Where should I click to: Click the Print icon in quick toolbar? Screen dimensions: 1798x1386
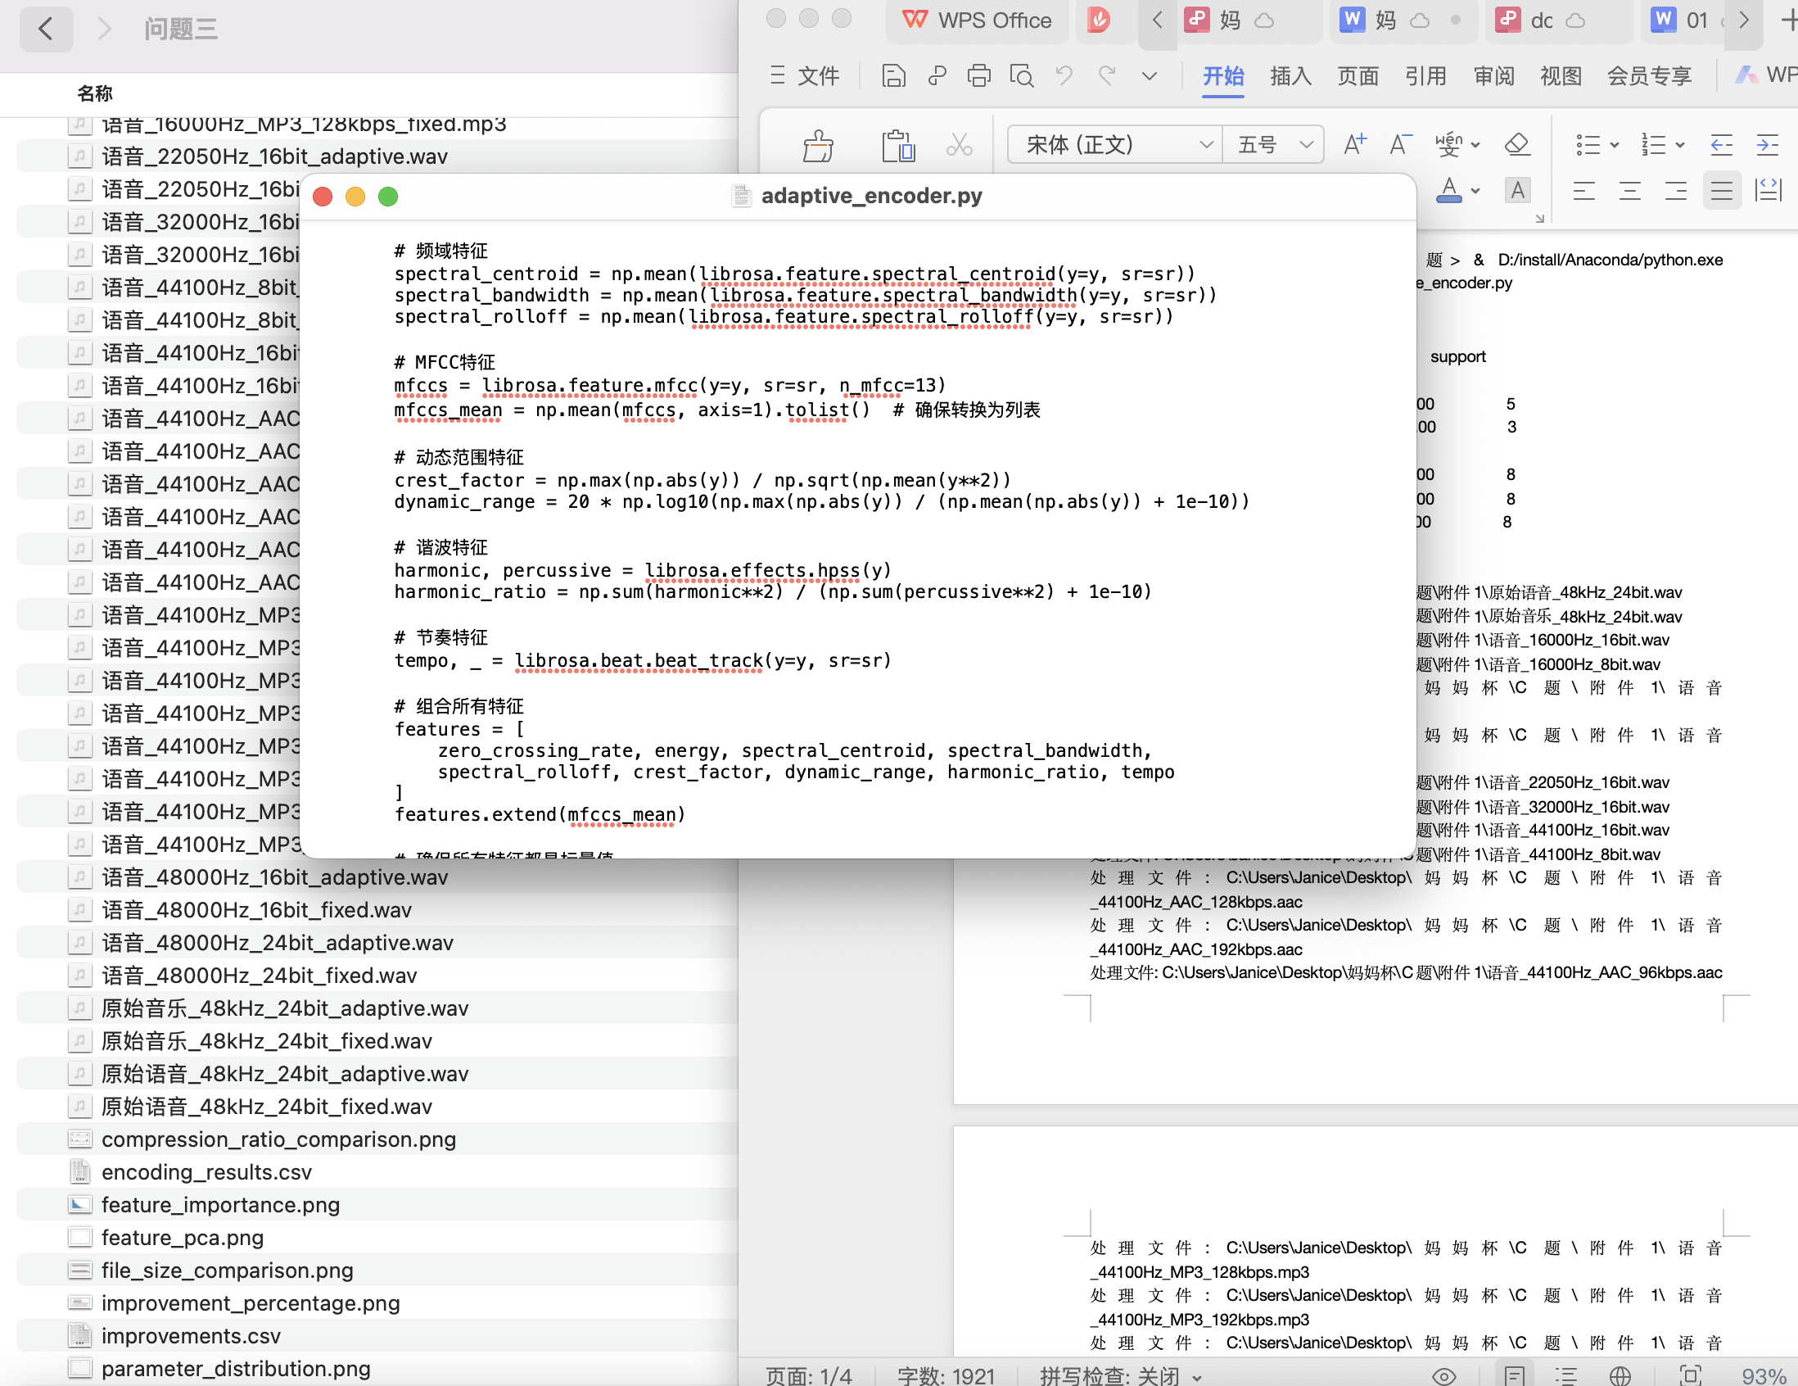point(979,75)
